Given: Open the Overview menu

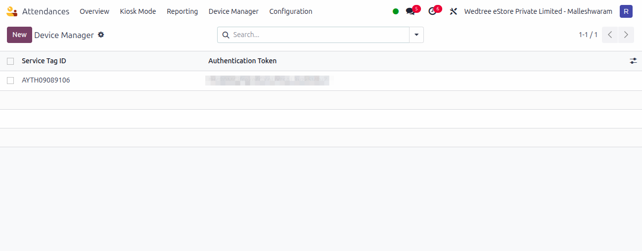Looking at the screenshot, I should click(94, 11).
